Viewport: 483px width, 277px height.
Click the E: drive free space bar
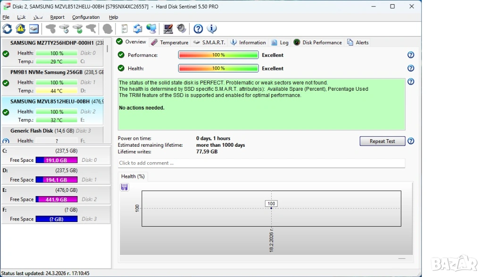point(57,199)
